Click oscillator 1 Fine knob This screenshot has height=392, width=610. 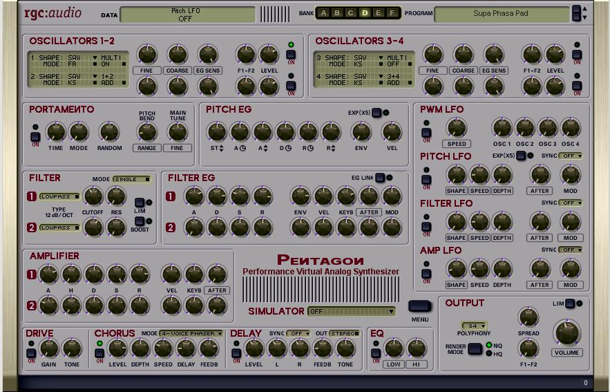click(x=147, y=55)
